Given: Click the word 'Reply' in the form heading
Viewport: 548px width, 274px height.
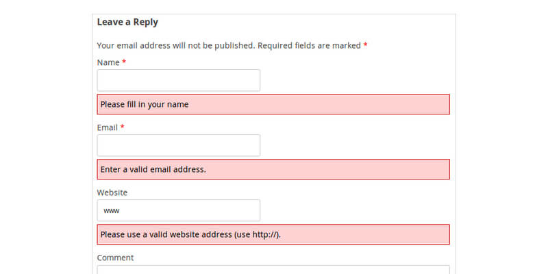Looking at the screenshot, I should tap(145, 22).
